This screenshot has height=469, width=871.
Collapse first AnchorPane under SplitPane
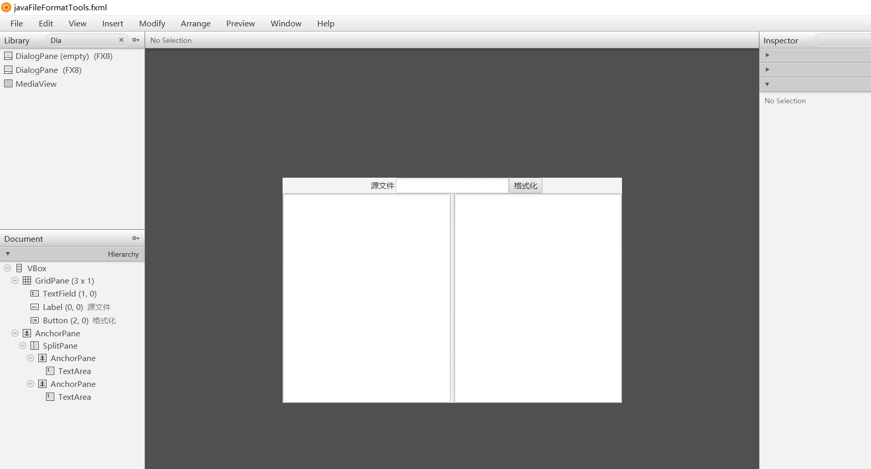pos(30,358)
